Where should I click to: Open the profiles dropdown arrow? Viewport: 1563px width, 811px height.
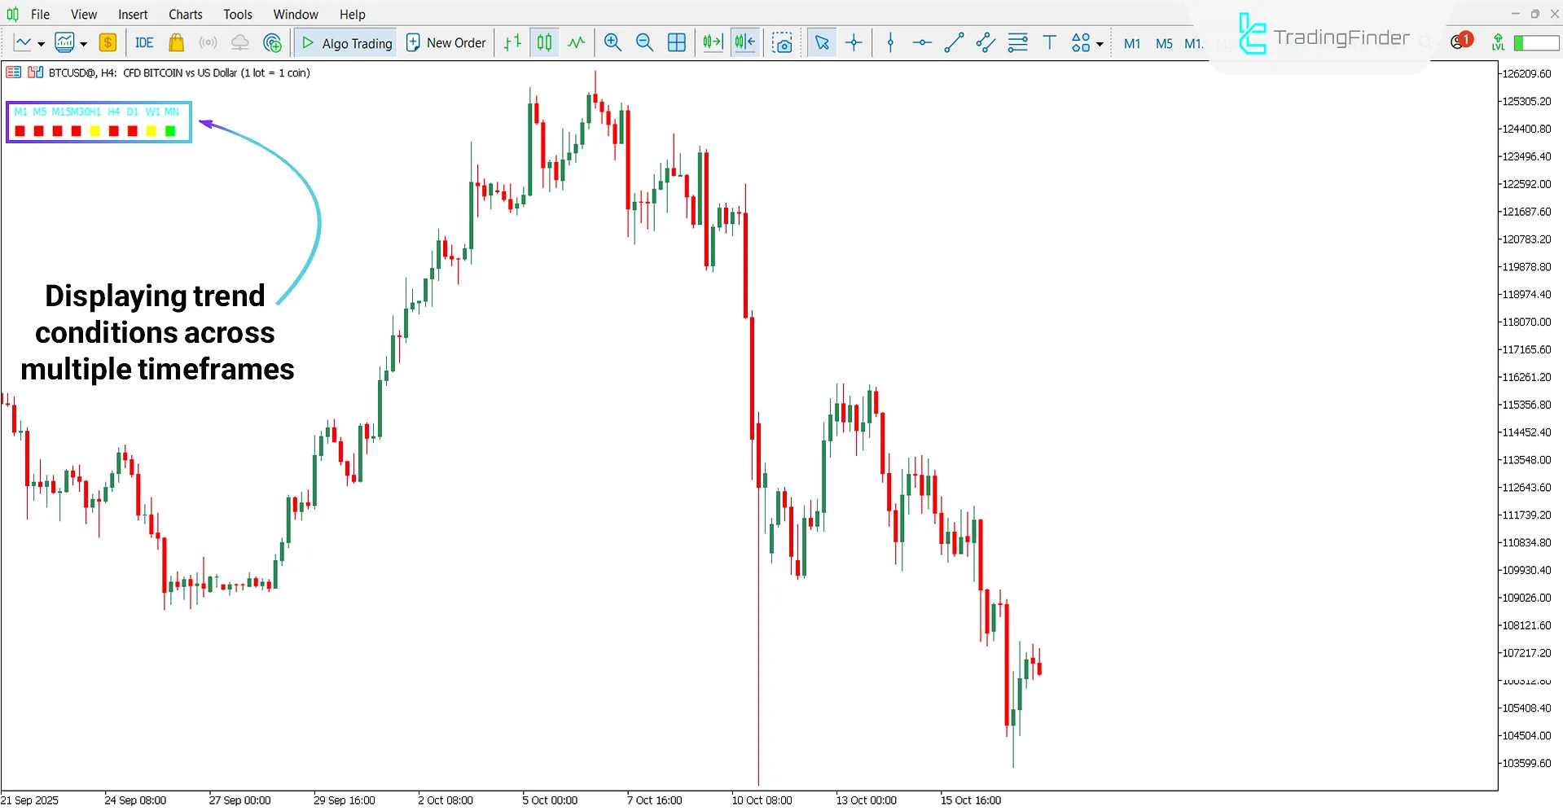pos(82,43)
